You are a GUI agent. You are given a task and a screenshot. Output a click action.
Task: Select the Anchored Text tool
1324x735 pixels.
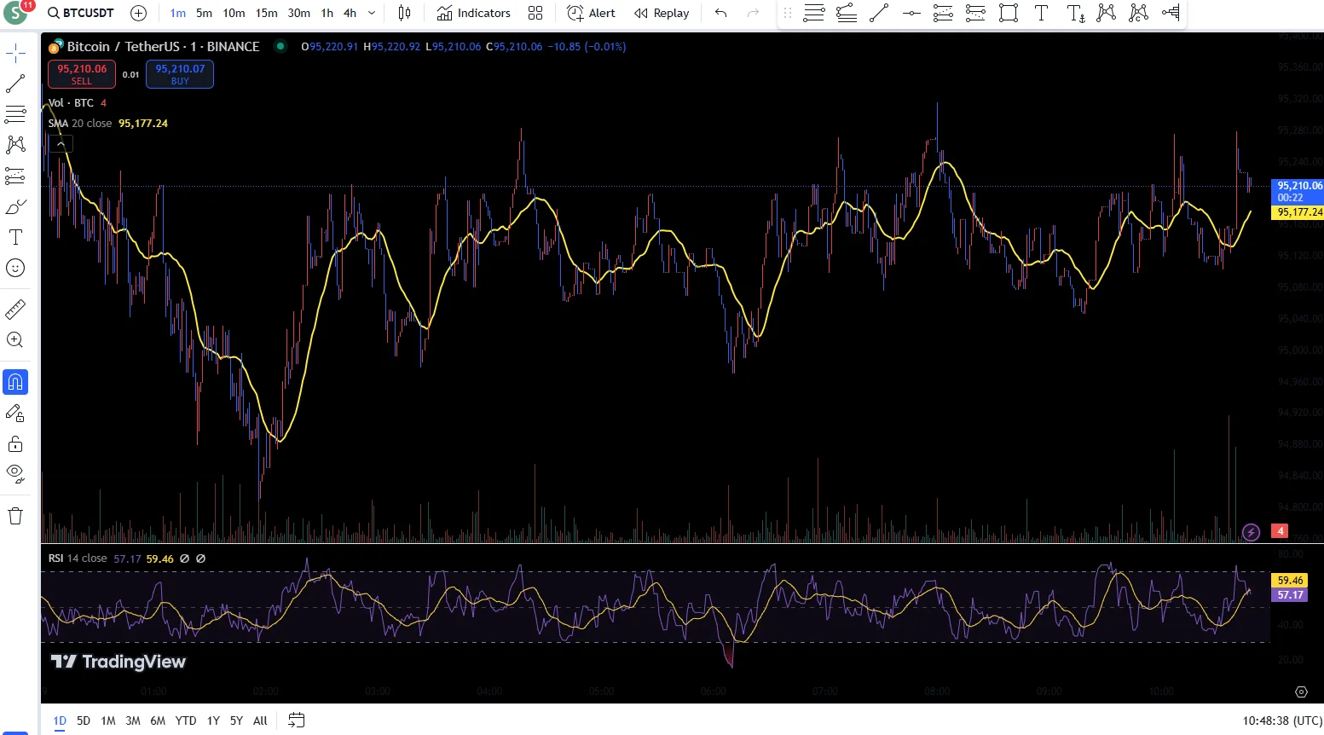[1075, 13]
